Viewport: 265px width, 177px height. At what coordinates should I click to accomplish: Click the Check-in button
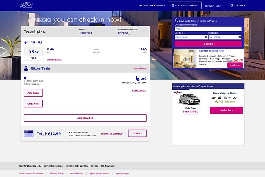(33, 103)
